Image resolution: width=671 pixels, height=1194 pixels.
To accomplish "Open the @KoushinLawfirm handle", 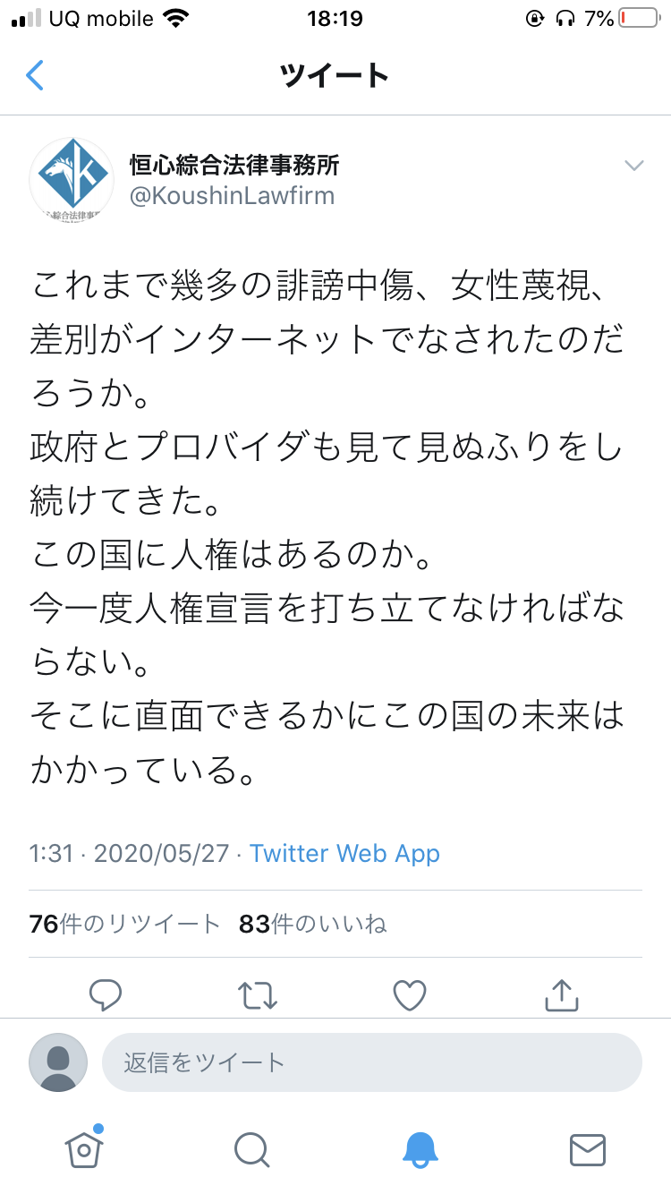I will pos(232,196).
